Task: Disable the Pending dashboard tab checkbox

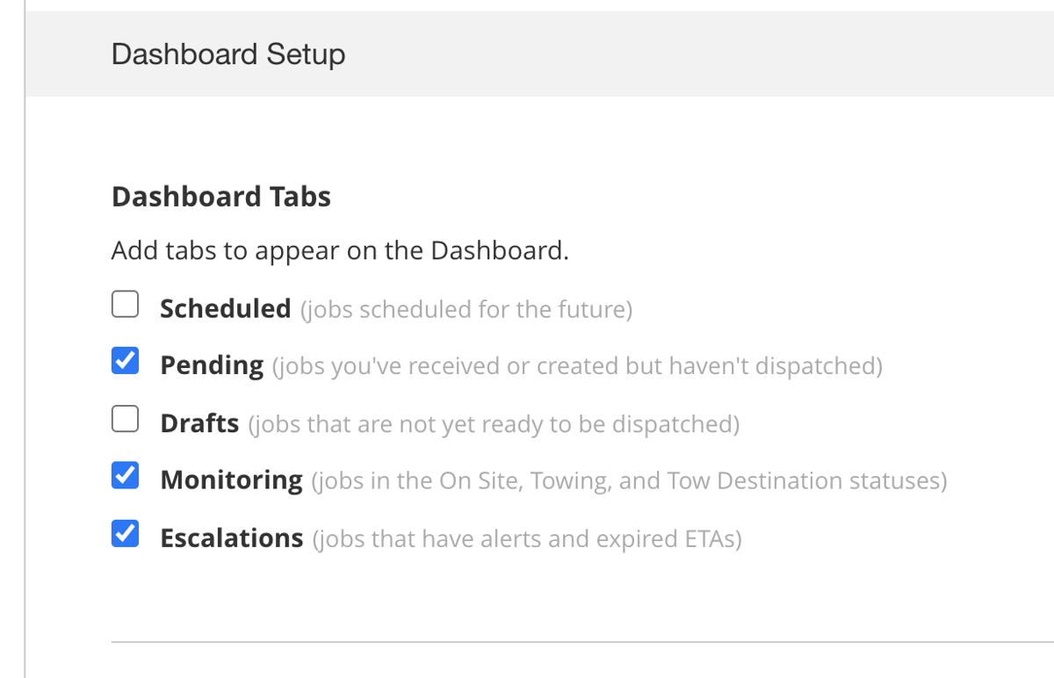Action: point(125,360)
